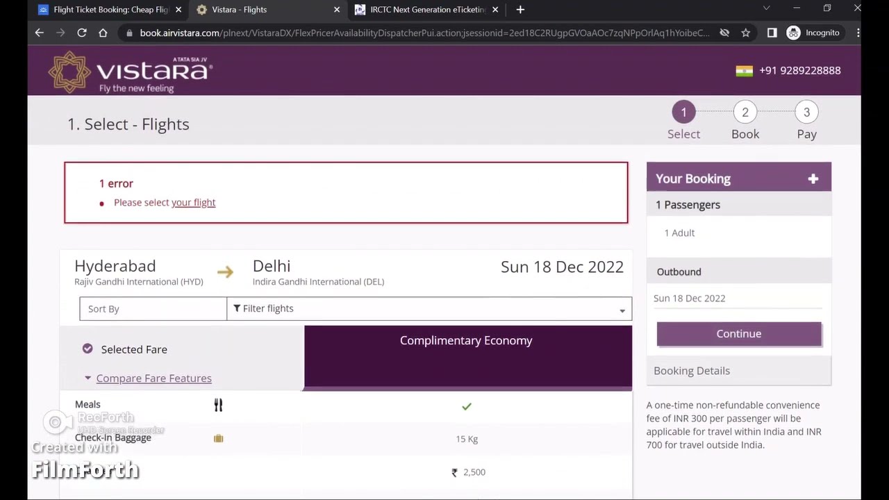Click the tracking-blocked eye icon in address bar
This screenshot has height=500, width=889.
[x=724, y=33]
